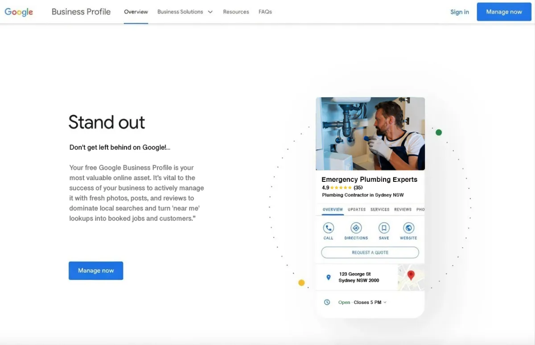The height and width of the screenshot is (345, 535).
Task: Click the blue location pin icon
Action: click(x=329, y=277)
